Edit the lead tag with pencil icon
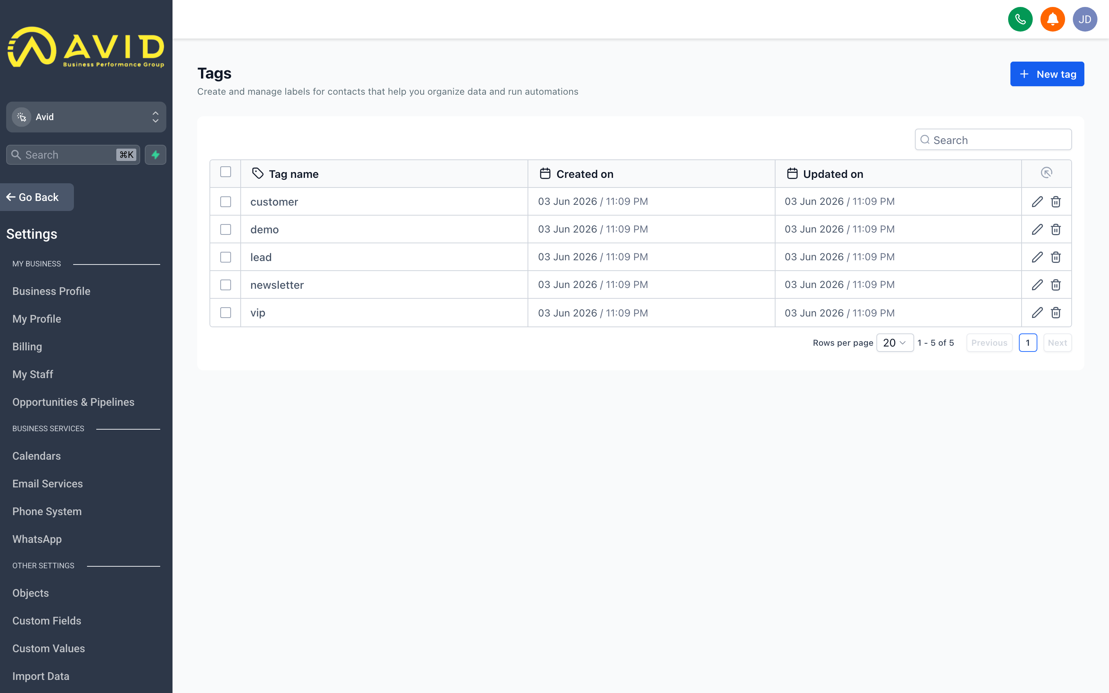Viewport: 1109px width, 693px height. click(x=1037, y=257)
